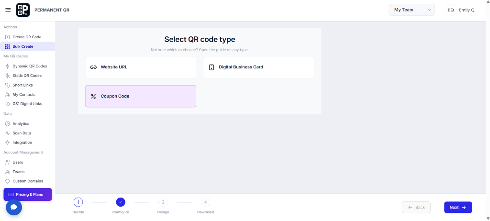Click the scrollbar down arrow
This screenshot has width=490, height=221.
click(x=488, y=219)
